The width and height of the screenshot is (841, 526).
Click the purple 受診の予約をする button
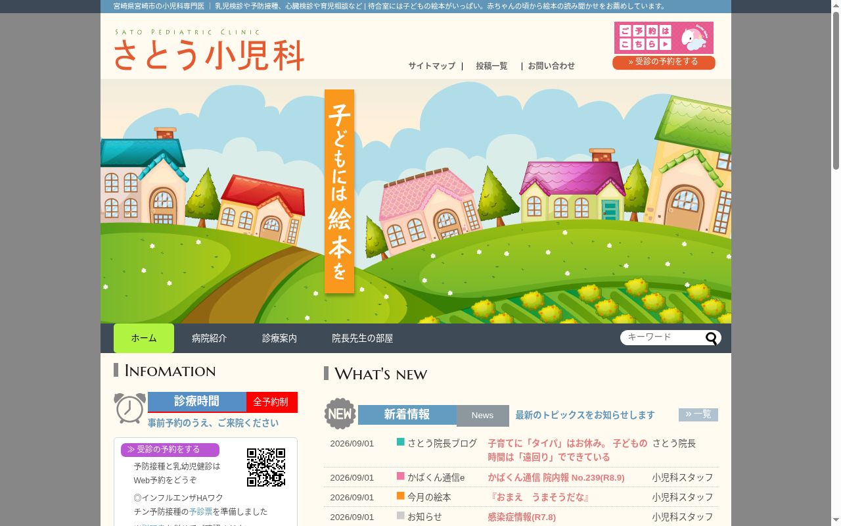click(170, 450)
